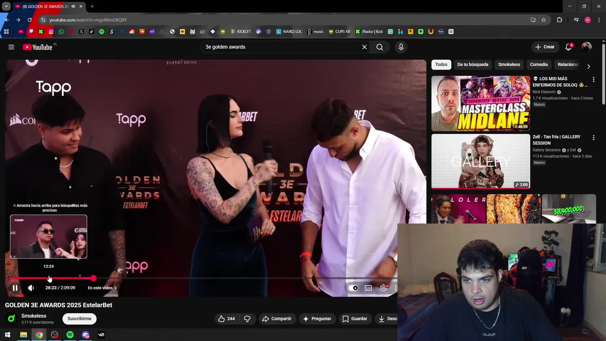This screenshot has height=341, width=606.
Task: Open the Smokeless channel name link
Action: pyautogui.click(x=34, y=316)
